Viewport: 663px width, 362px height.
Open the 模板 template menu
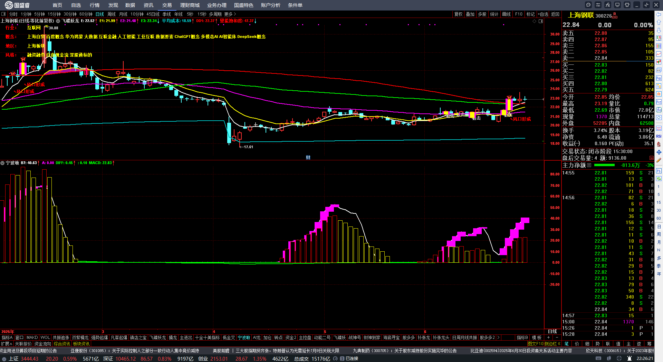537,338
